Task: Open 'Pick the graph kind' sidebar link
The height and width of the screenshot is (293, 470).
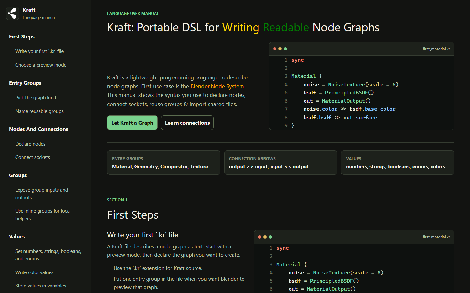Action: (36, 98)
